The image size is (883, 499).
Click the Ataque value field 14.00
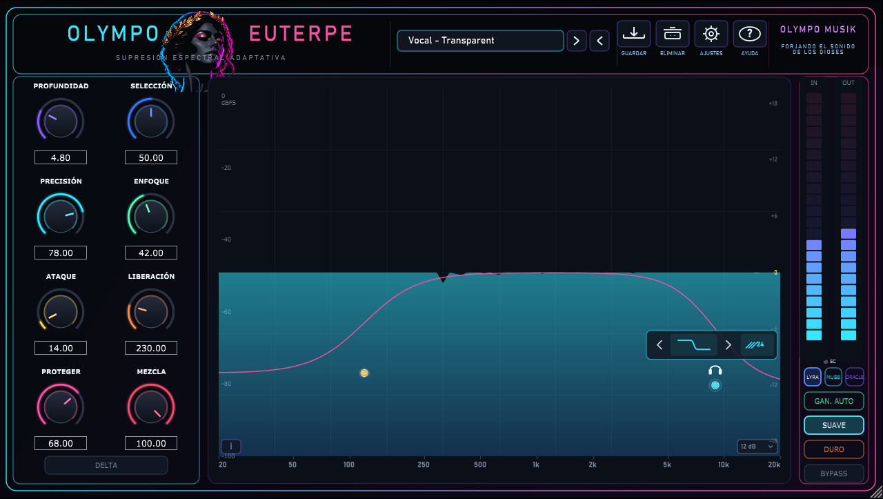pyautogui.click(x=61, y=348)
